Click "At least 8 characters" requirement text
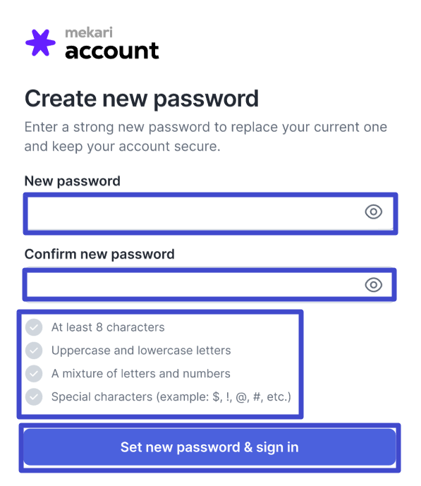 (108, 327)
